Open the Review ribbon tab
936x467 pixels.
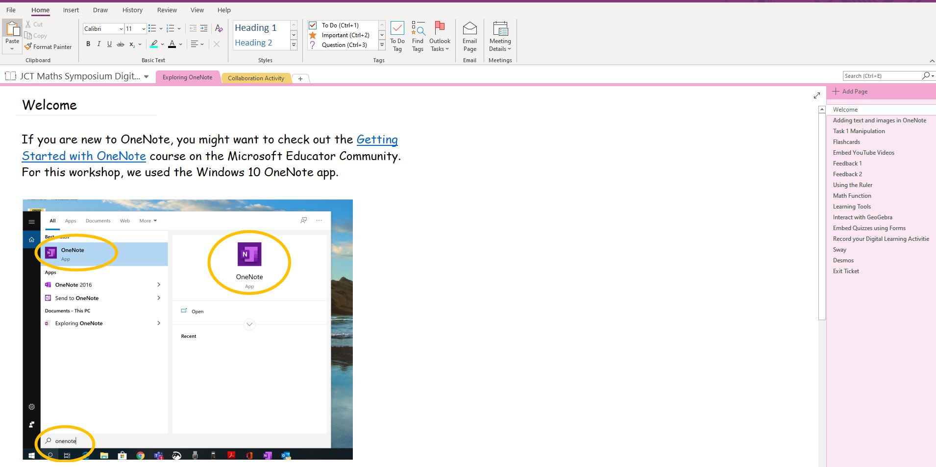pos(167,10)
